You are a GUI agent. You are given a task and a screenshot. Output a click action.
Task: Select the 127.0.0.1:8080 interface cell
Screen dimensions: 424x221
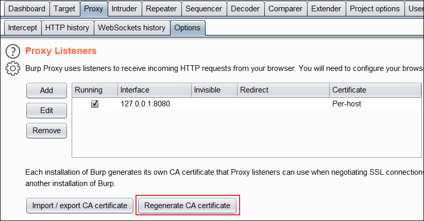tap(155, 104)
